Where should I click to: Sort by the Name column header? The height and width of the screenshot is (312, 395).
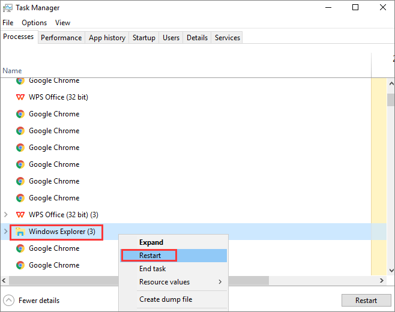[12, 71]
